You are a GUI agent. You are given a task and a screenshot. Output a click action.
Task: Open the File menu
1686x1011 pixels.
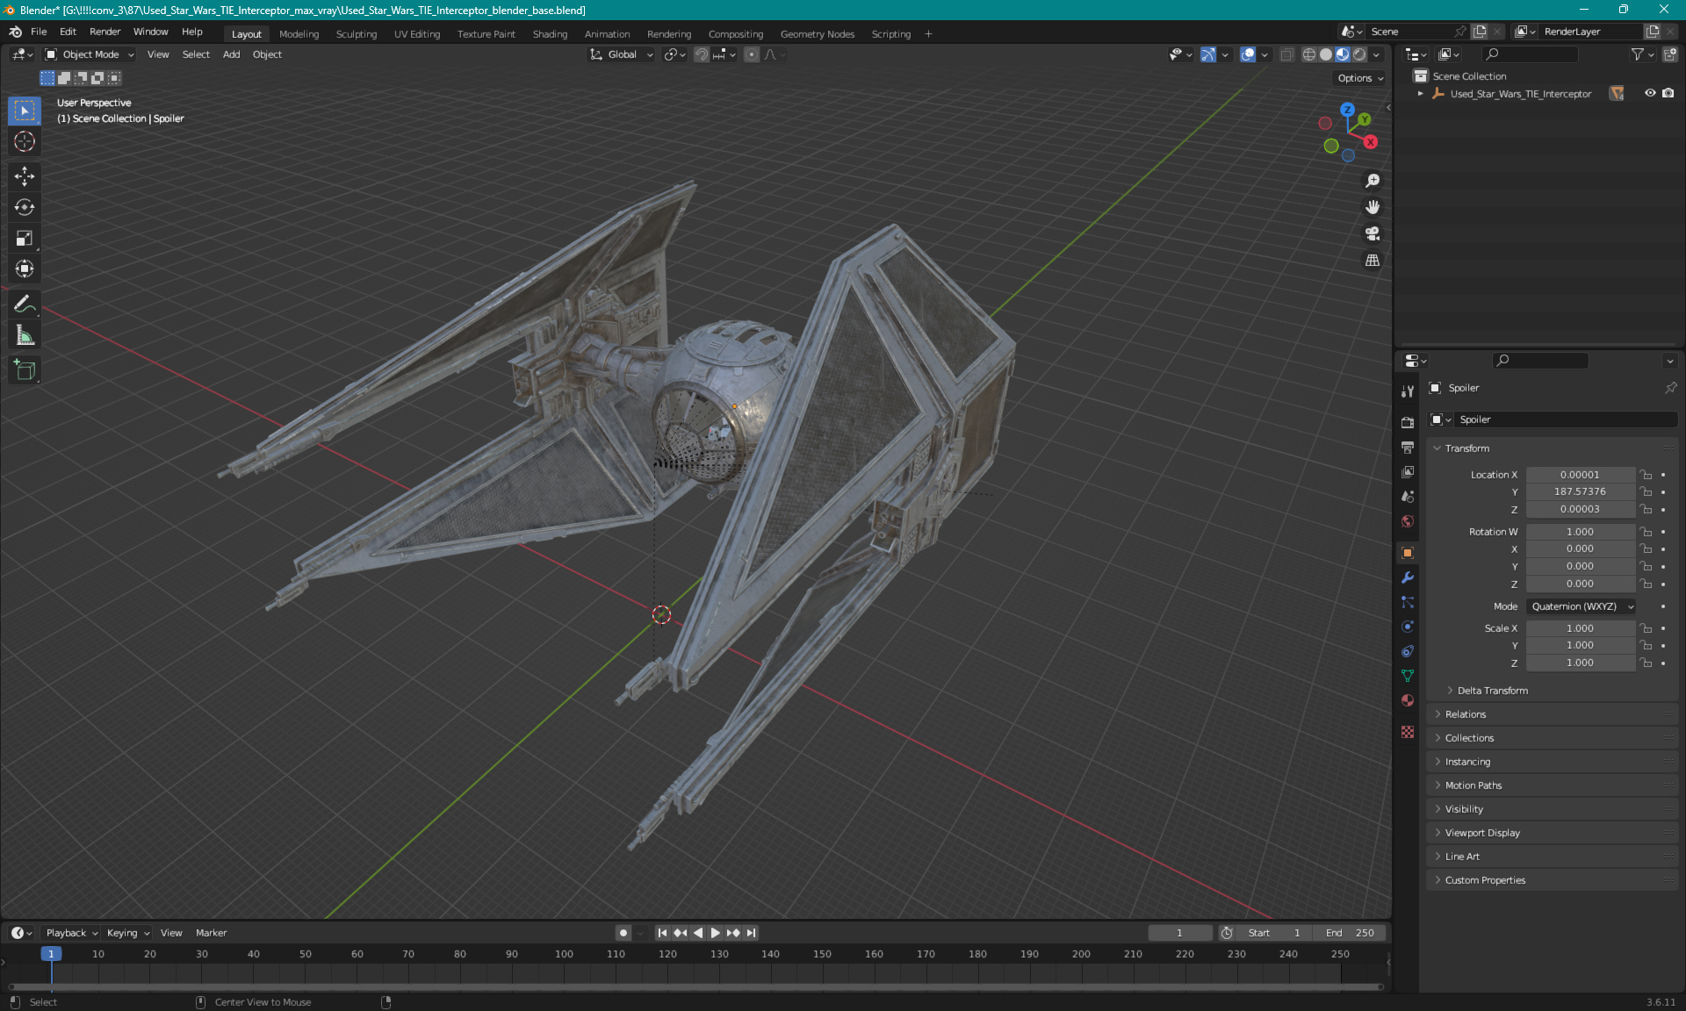coord(39,32)
